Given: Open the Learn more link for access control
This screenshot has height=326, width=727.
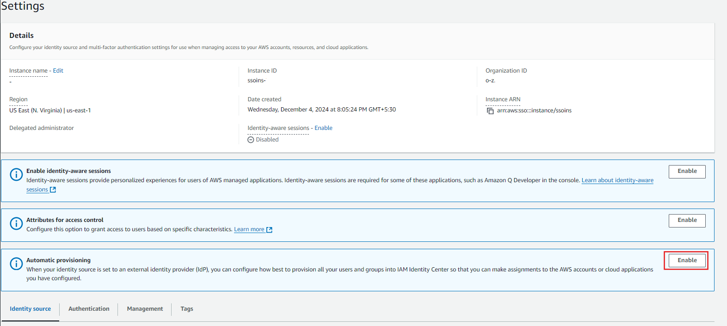Looking at the screenshot, I should point(249,229).
